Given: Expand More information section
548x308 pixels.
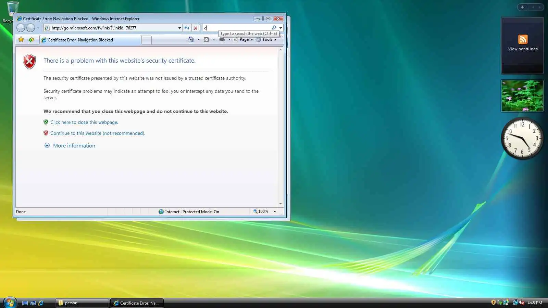Looking at the screenshot, I should pos(70,145).
